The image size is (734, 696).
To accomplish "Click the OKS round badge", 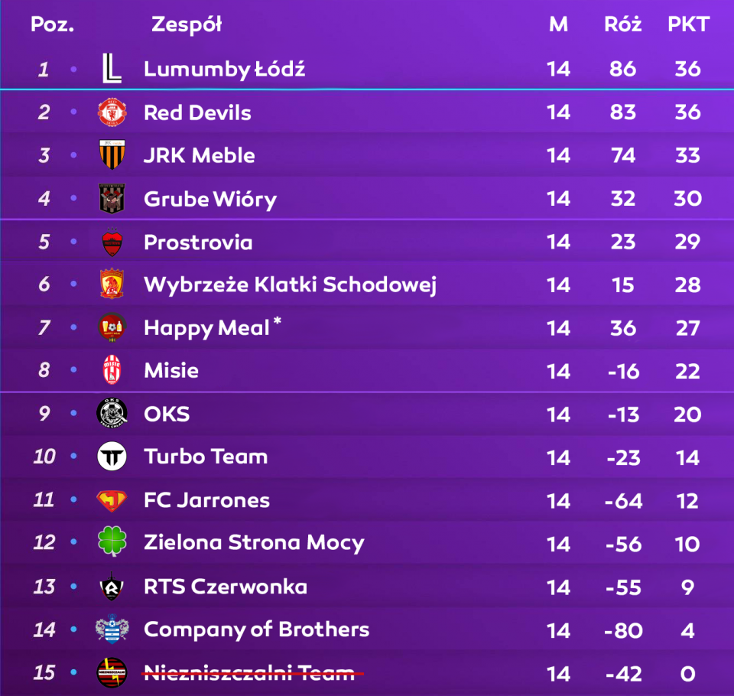I will (112, 414).
